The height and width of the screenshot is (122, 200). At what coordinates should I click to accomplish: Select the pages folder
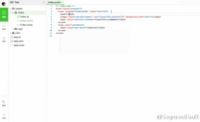tap(19, 8)
